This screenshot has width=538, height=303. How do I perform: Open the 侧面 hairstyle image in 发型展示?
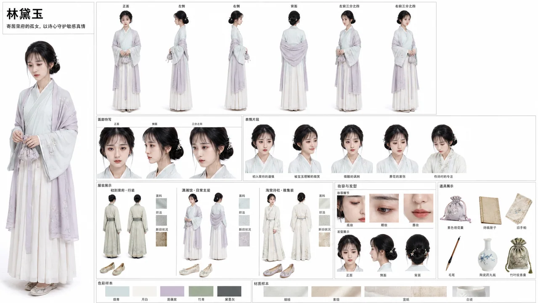click(x=383, y=253)
